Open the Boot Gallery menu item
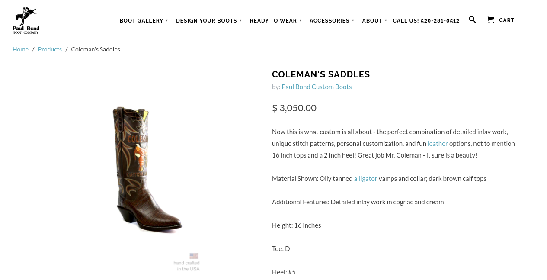 coord(141,21)
